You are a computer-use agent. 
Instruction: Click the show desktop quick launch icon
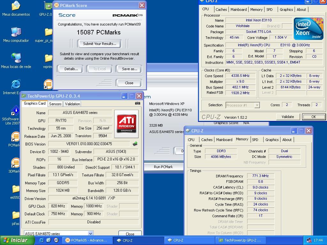(x=49, y=240)
